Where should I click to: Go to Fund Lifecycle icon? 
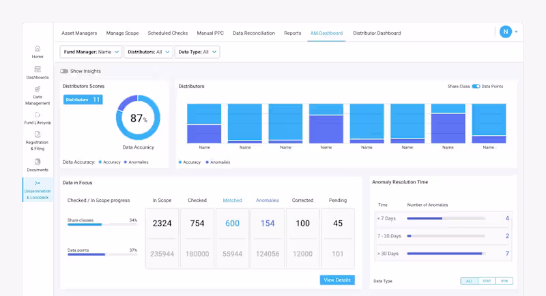(x=38, y=115)
